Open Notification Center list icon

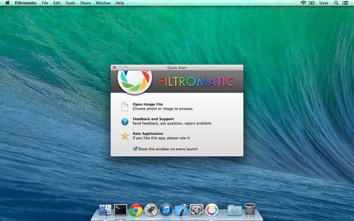pos(345,3)
